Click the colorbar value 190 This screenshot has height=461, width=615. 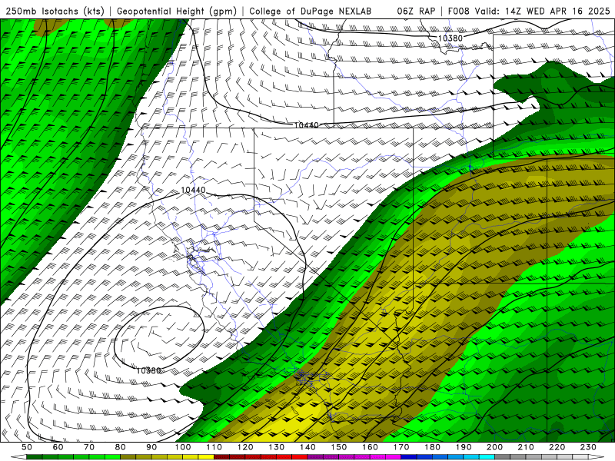tap(464, 447)
